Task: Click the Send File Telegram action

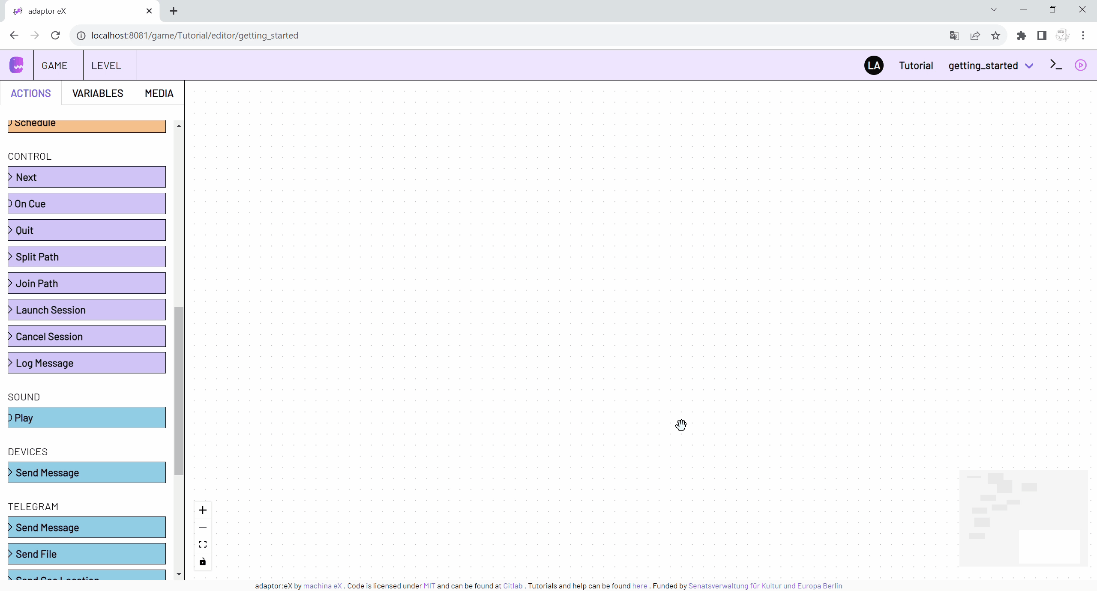Action: coord(86,554)
